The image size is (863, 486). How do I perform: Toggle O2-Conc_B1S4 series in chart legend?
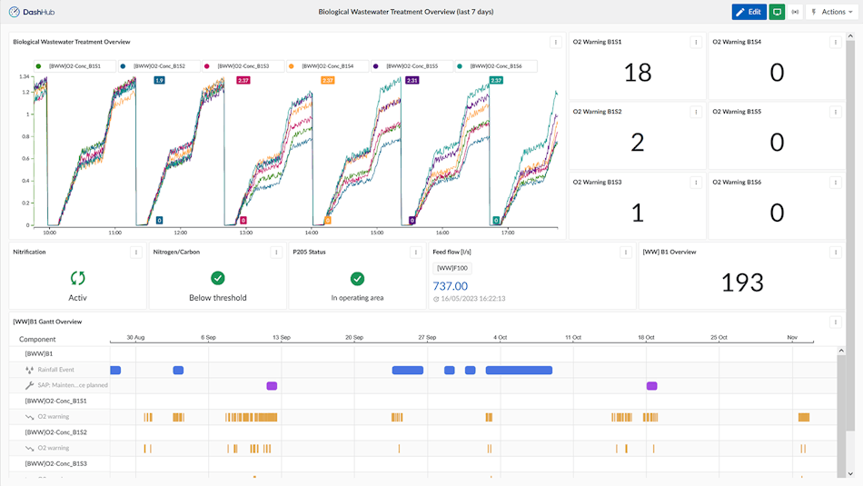(x=326, y=66)
